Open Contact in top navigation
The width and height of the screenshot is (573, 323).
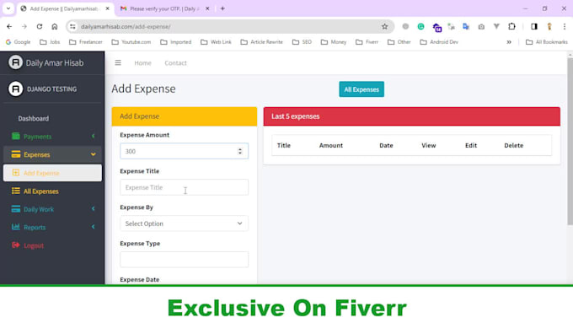coord(175,63)
